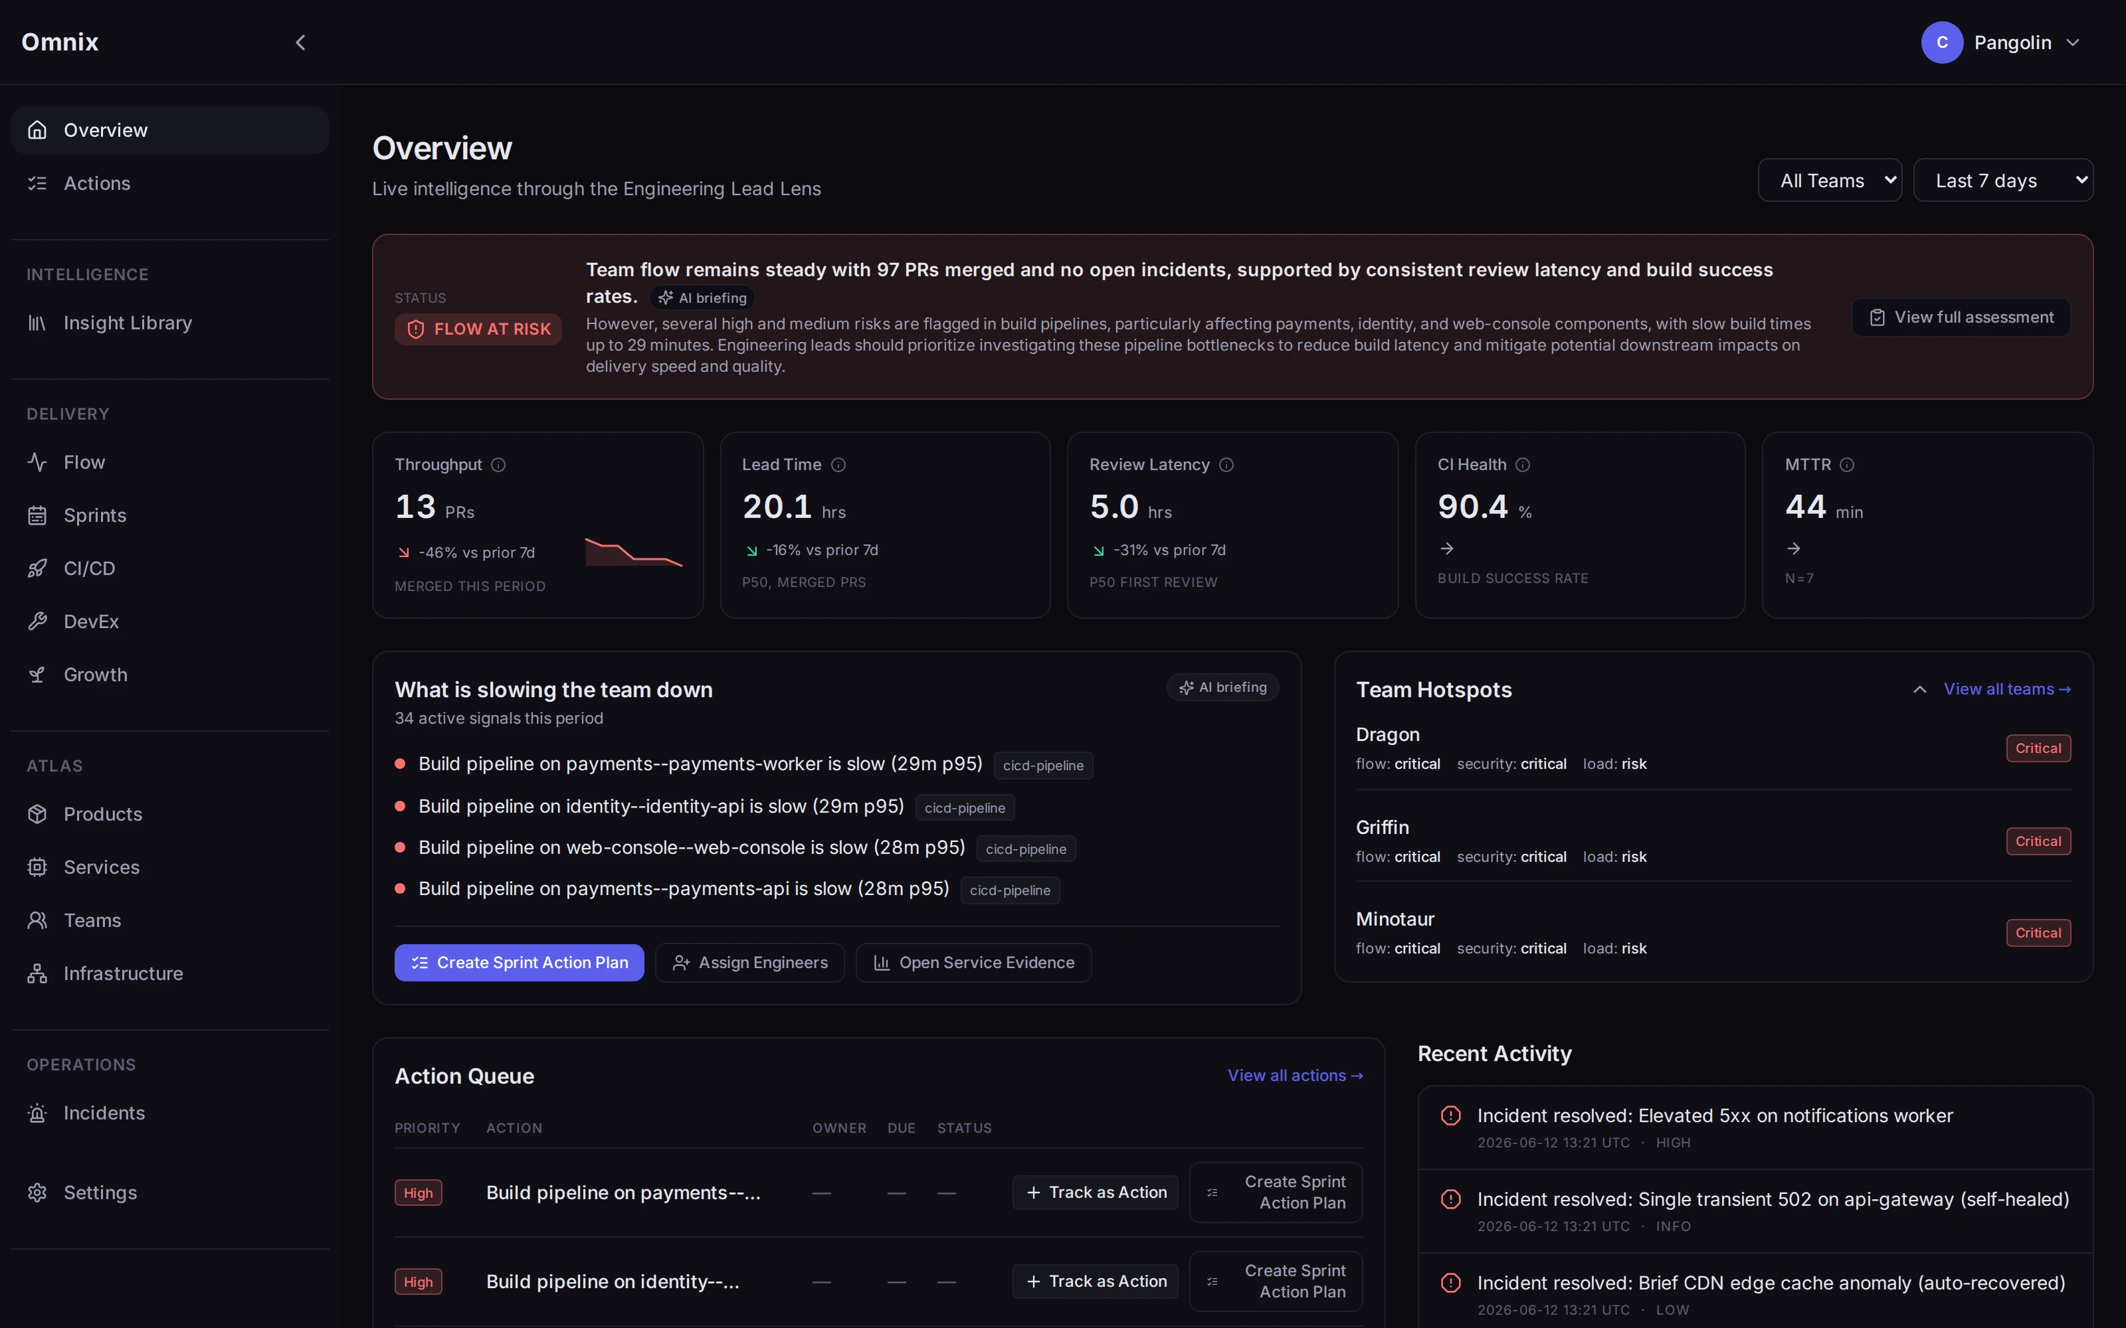
Task: Click the Lead Time info icon
Action: (838, 465)
